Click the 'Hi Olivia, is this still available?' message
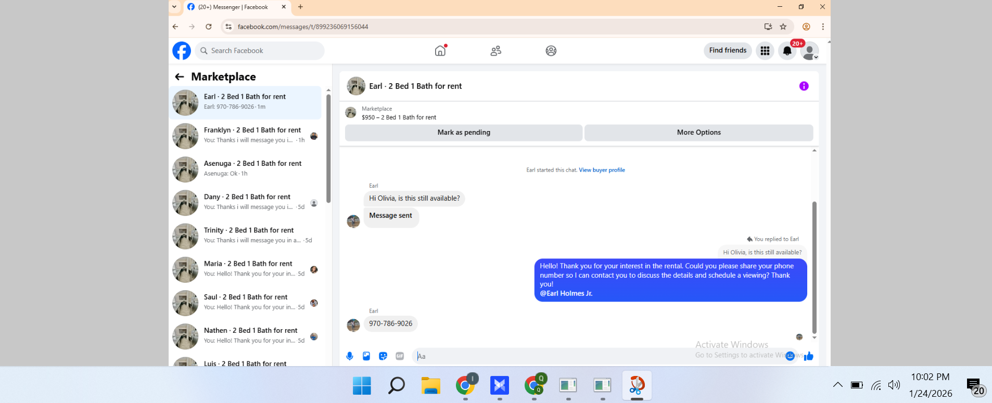Viewport: 992px width, 403px height. coord(414,199)
